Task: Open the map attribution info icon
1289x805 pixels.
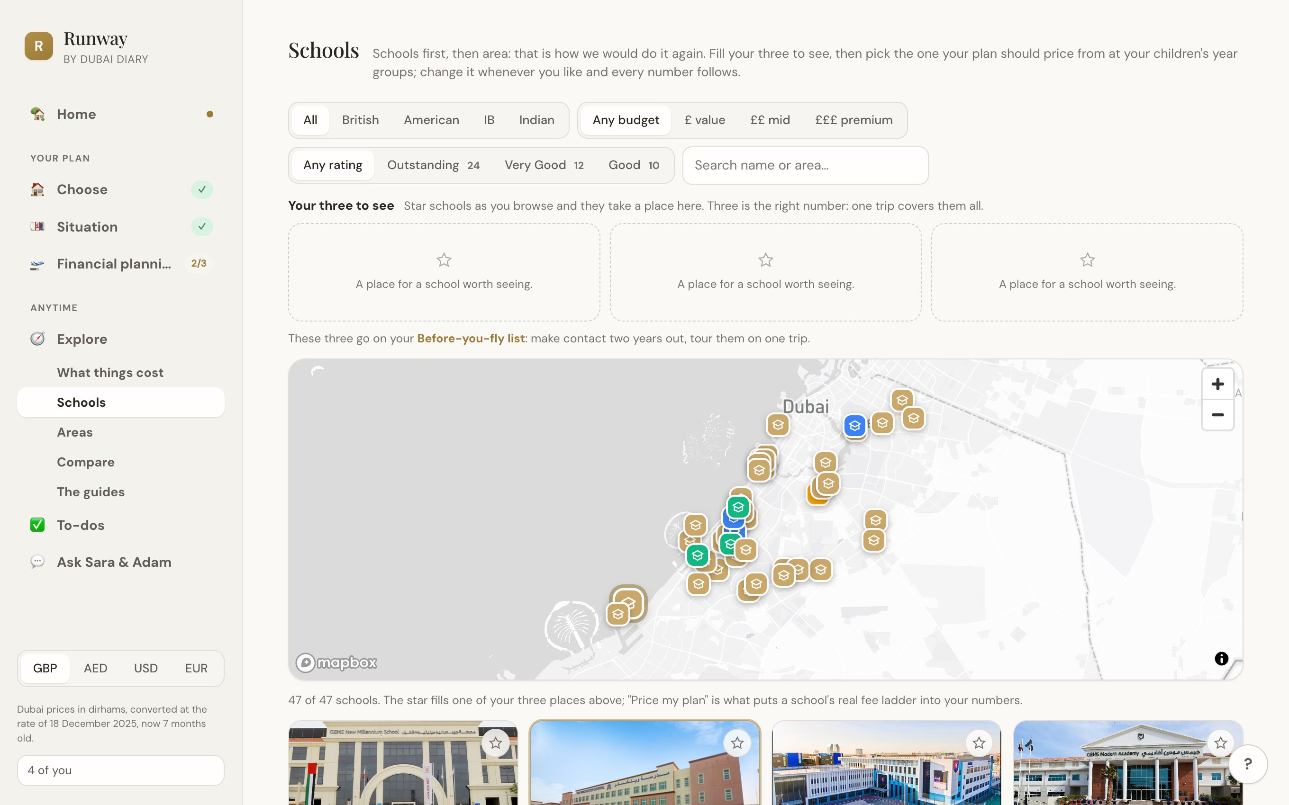Action: click(1221, 659)
